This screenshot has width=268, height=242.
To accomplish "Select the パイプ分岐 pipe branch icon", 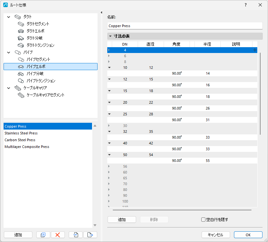I will click(x=21, y=74).
